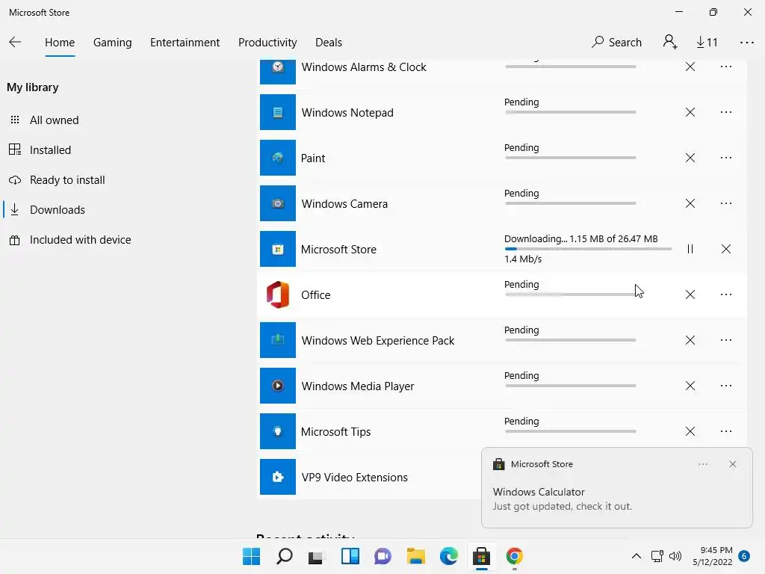Launch Chat from the taskbar
Viewport: 765px width, 574px height.
click(382, 556)
